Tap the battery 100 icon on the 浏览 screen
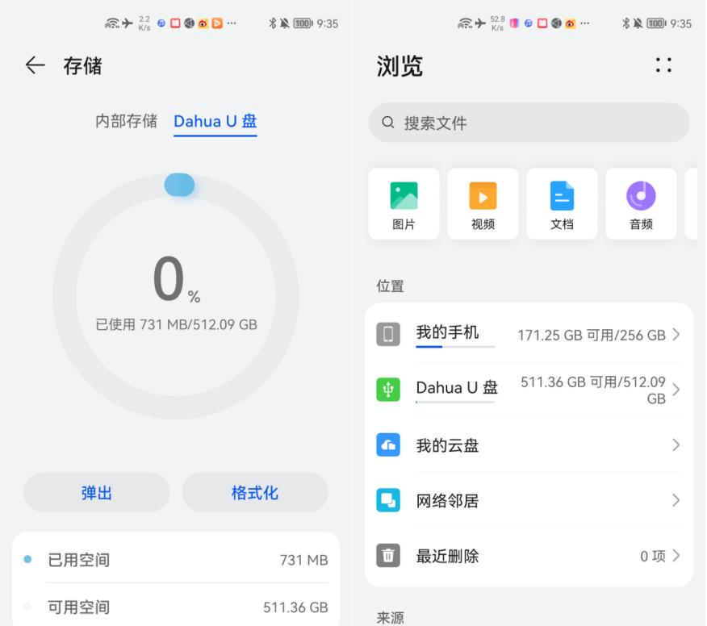 point(656,23)
